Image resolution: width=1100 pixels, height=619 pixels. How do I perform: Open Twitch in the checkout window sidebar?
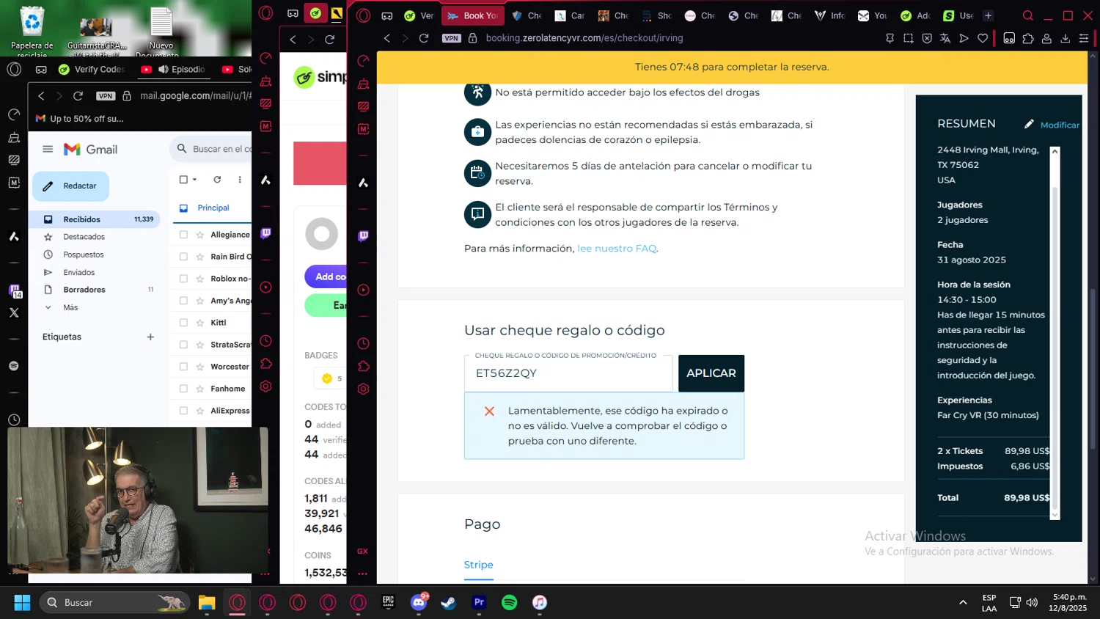pyautogui.click(x=363, y=236)
